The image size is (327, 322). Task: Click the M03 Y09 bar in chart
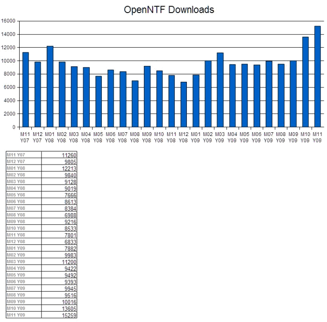click(x=220, y=90)
